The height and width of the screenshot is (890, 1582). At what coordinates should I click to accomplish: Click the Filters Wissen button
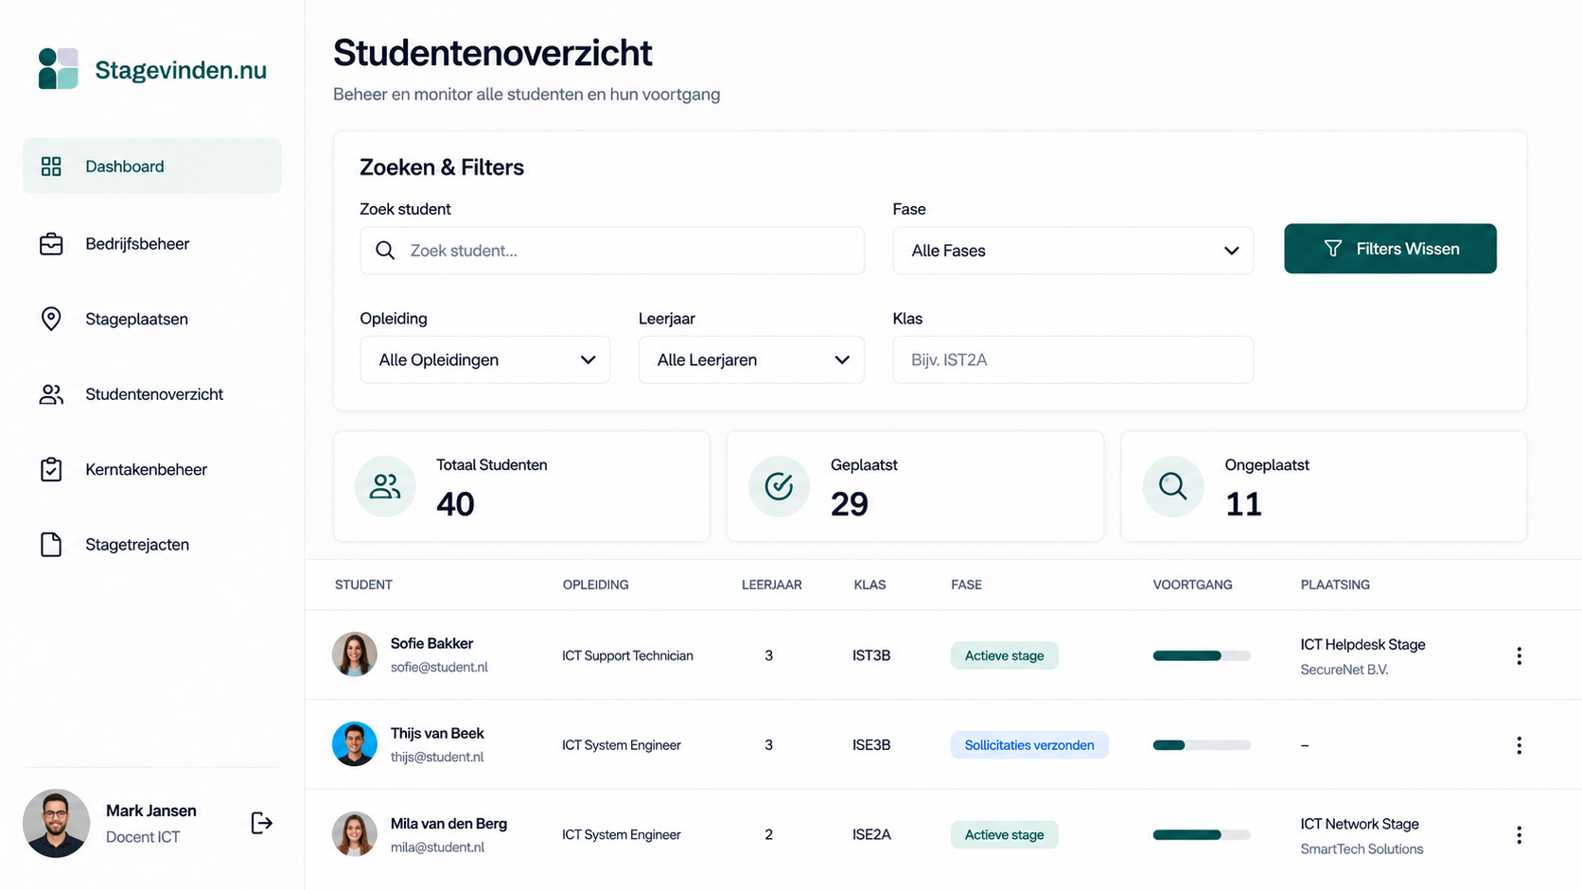tap(1390, 249)
